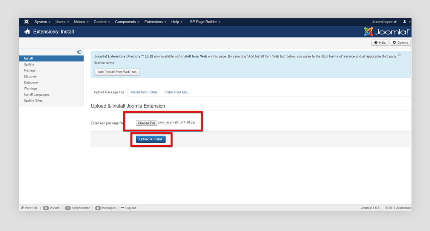
Task: Expand the SP Page Builder menu
Action: [x=205, y=22]
